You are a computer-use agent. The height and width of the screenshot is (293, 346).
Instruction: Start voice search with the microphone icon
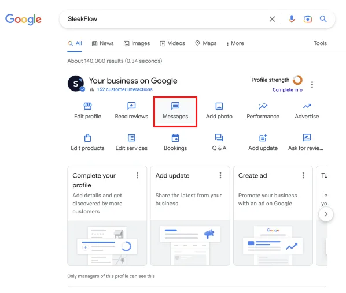[x=292, y=19]
